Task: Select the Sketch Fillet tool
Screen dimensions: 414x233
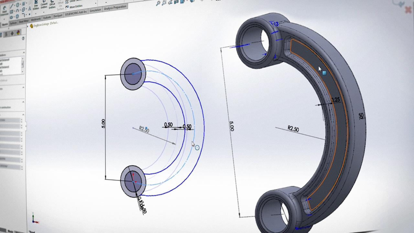Action: tap(23, 15)
